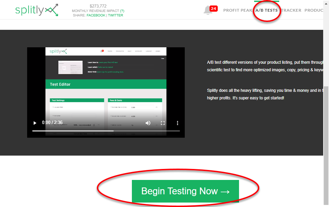
Task: Click the Splitly logo
Action: click(x=37, y=10)
